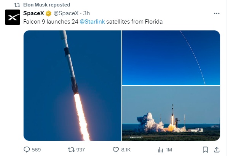Open the @Starlink mention link
228x156 pixels.
[x=92, y=22]
